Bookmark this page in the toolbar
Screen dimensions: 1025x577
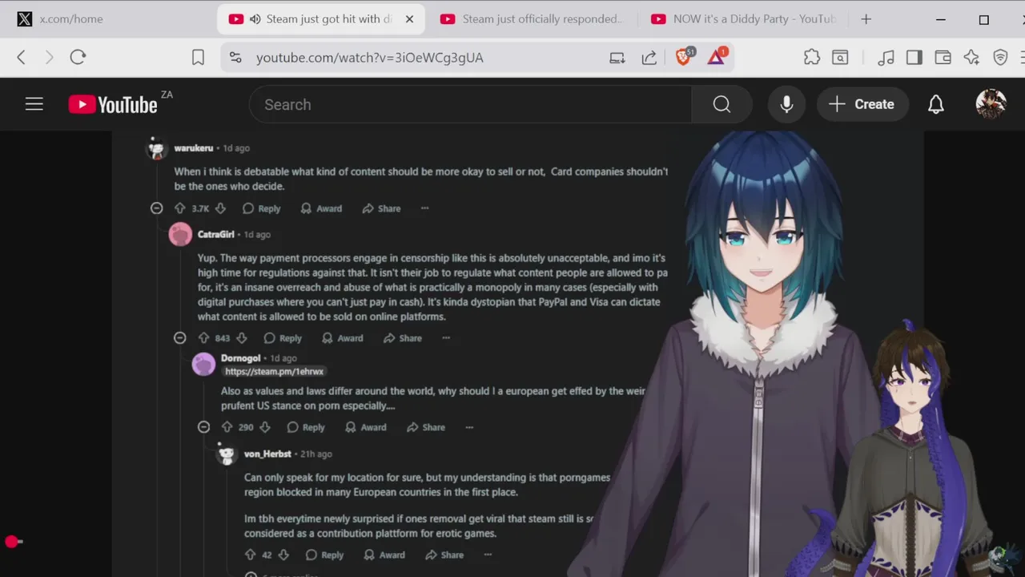(x=198, y=57)
